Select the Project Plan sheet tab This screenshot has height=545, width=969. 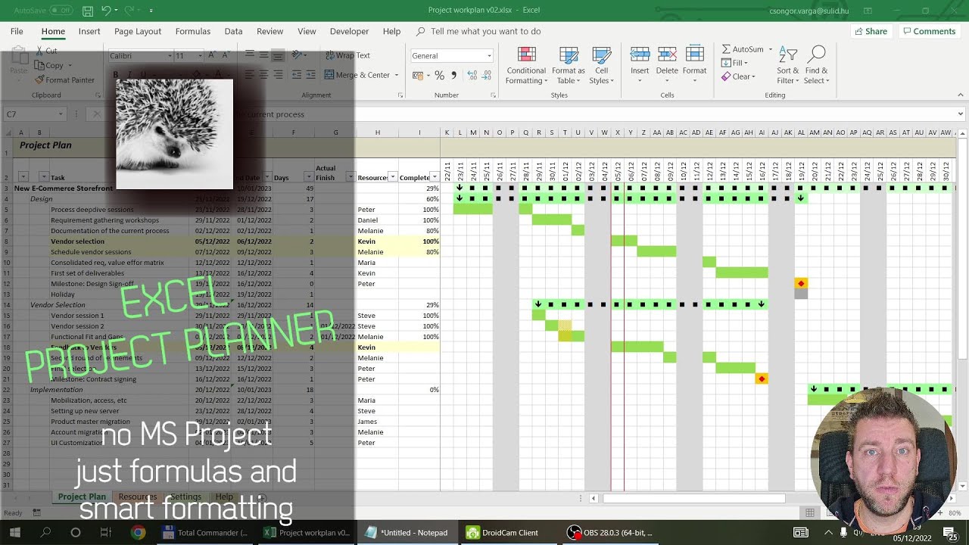tap(82, 497)
